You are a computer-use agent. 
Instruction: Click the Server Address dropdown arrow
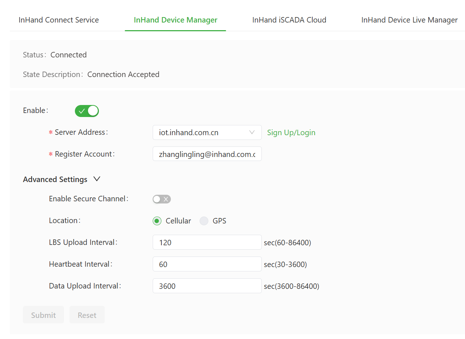[252, 133]
